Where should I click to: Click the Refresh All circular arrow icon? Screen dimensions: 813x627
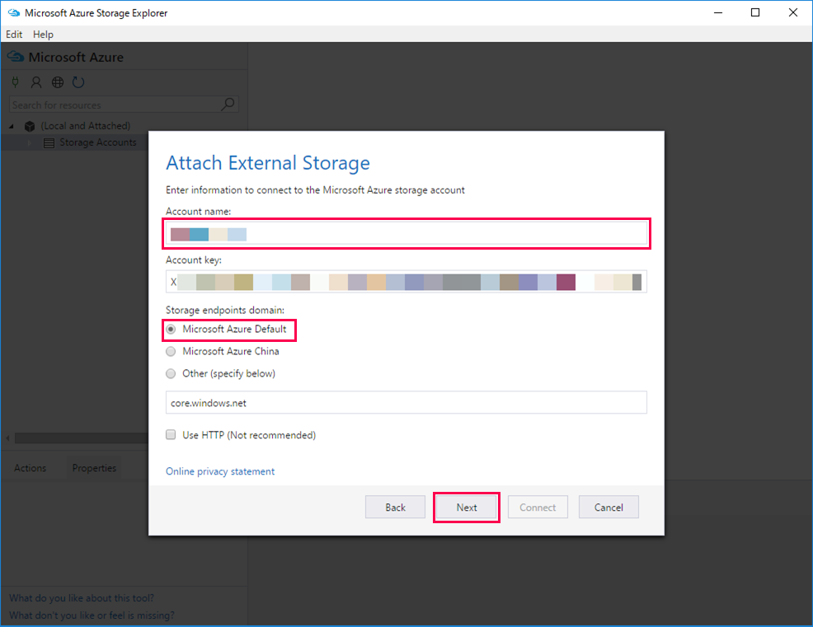(x=78, y=82)
